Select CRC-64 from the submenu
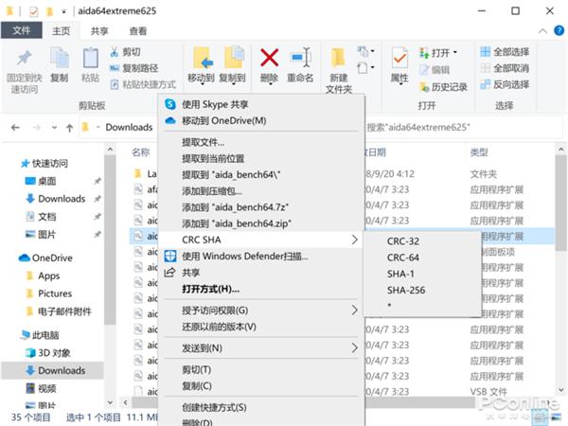Image resolution: width=568 pixels, height=426 pixels. [x=422, y=257]
